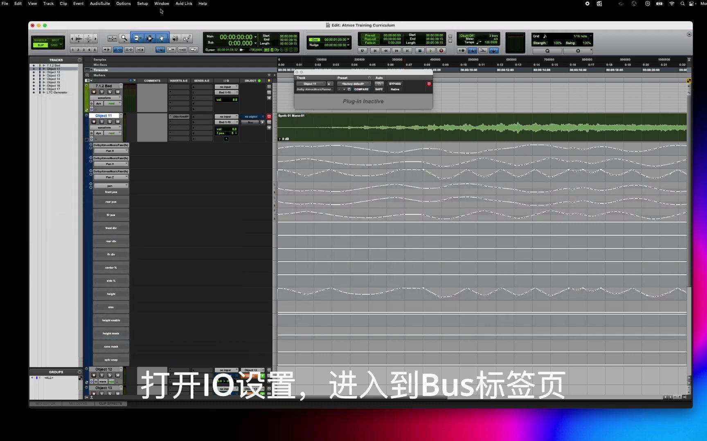Click the horizontal zoom toggle icon

coord(112,38)
